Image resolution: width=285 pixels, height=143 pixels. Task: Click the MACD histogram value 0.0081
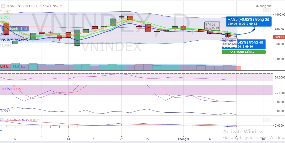point(35,120)
